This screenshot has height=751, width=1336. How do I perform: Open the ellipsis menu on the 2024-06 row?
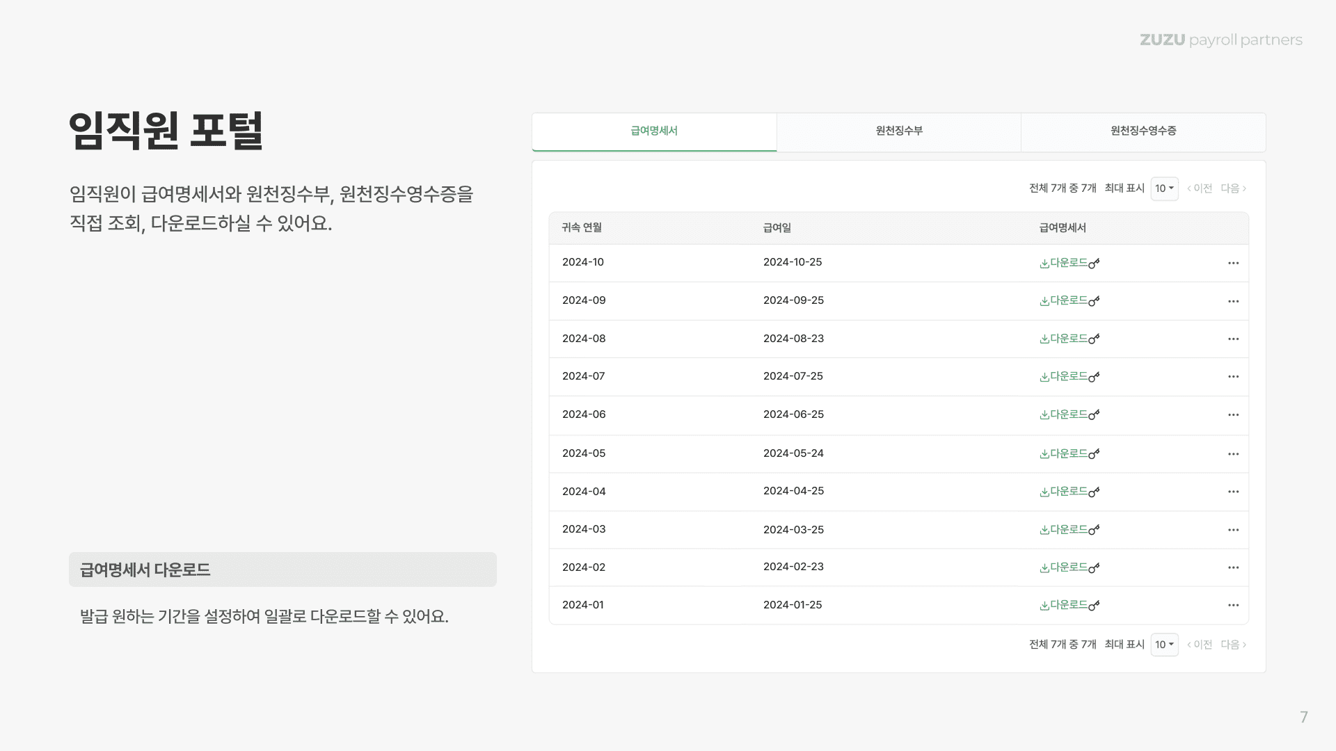coord(1233,415)
